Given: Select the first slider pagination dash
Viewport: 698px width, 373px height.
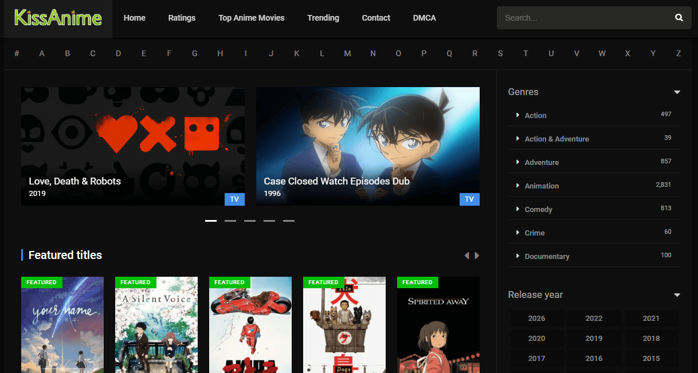Looking at the screenshot, I should [211, 221].
